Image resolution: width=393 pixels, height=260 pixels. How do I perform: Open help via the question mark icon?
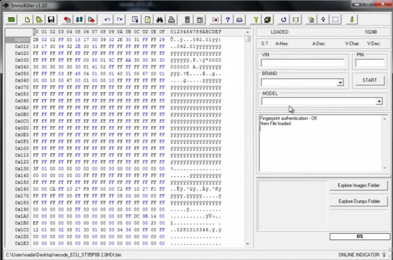pyautogui.click(x=228, y=19)
